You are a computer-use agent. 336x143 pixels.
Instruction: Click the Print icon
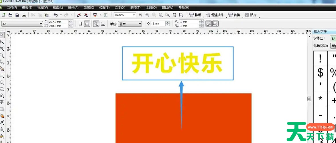(24, 15)
